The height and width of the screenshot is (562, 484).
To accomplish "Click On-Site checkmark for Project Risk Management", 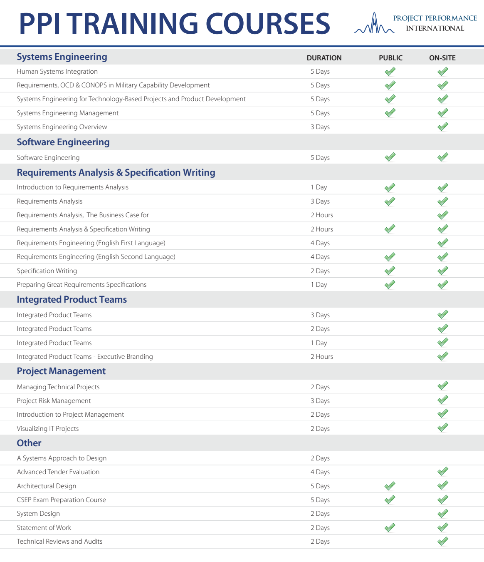I will coord(442,400).
